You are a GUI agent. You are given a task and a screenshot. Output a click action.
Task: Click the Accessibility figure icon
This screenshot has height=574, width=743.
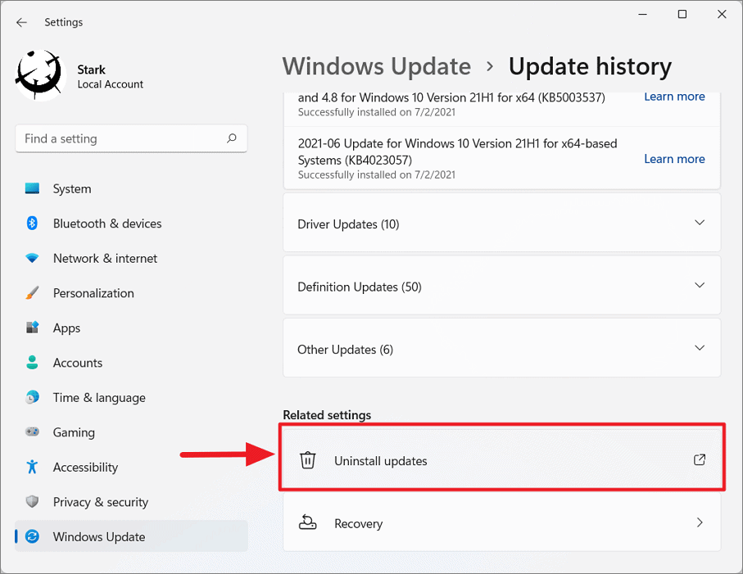point(32,467)
